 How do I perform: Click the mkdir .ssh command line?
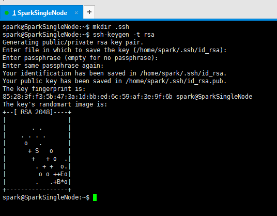click(66, 27)
